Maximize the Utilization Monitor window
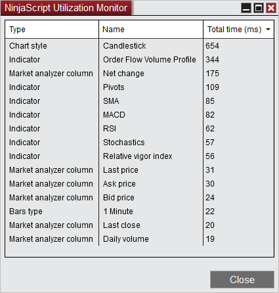The image size is (279, 293). (259, 8)
